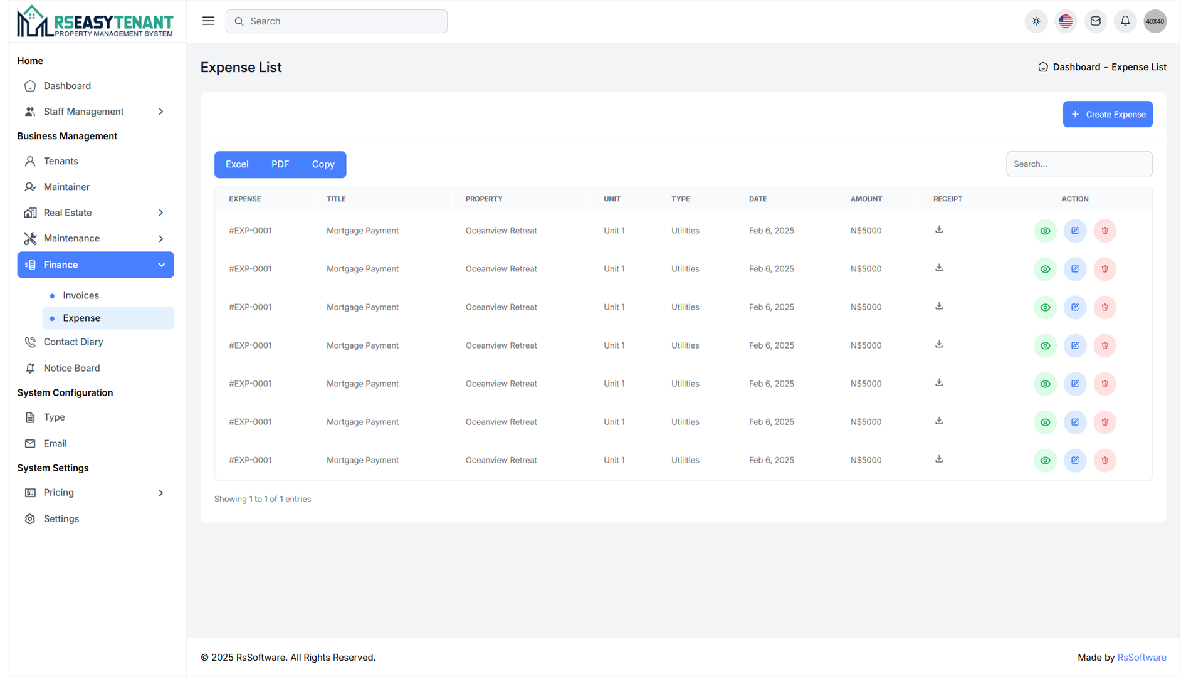Go to the Notice Board page
Screen dimensions: 1191x677
click(x=71, y=368)
